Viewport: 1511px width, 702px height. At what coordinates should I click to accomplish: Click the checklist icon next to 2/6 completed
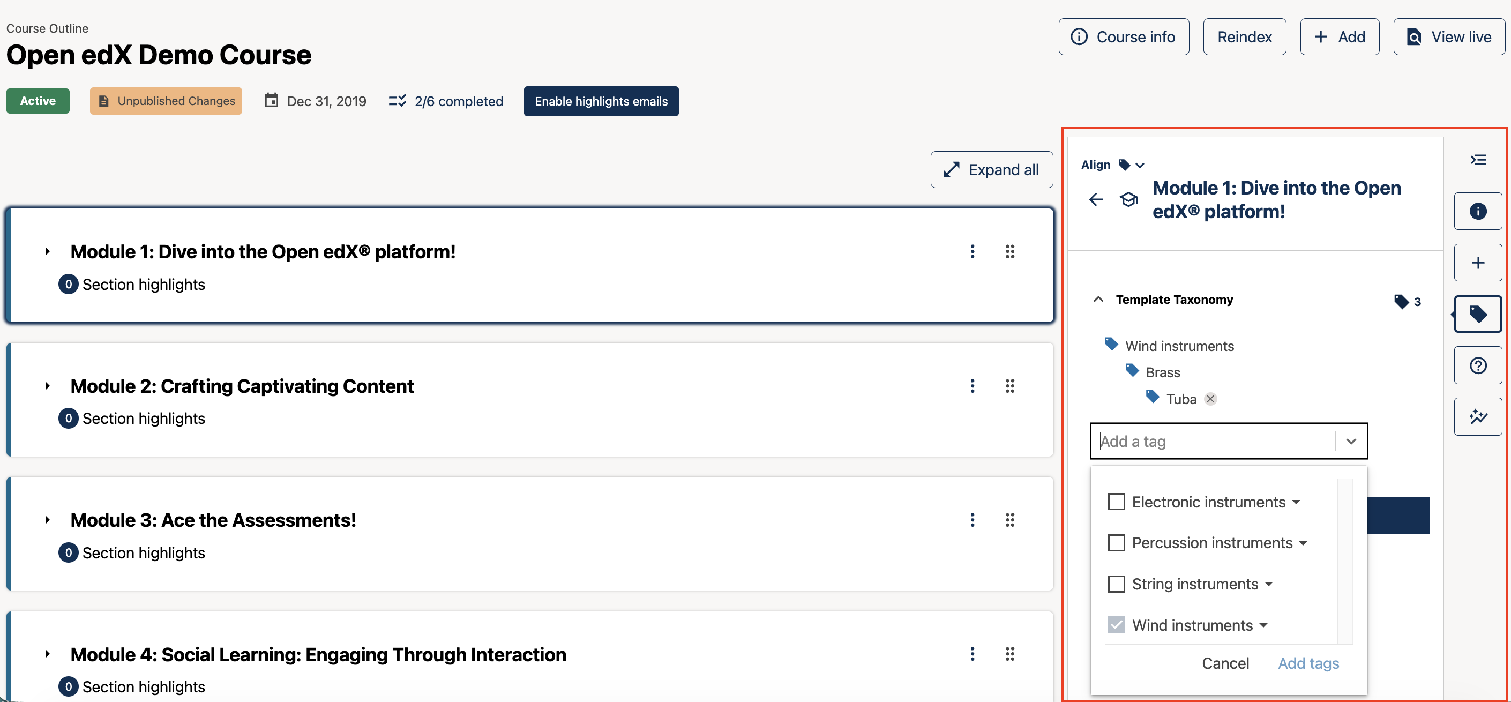(397, 101)
